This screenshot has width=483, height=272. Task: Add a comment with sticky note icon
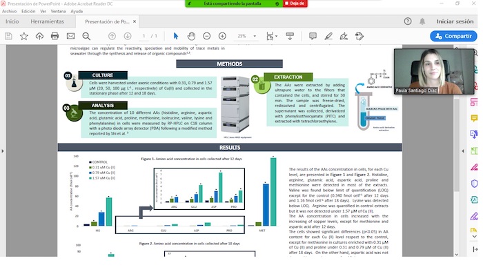pos(313,37)
